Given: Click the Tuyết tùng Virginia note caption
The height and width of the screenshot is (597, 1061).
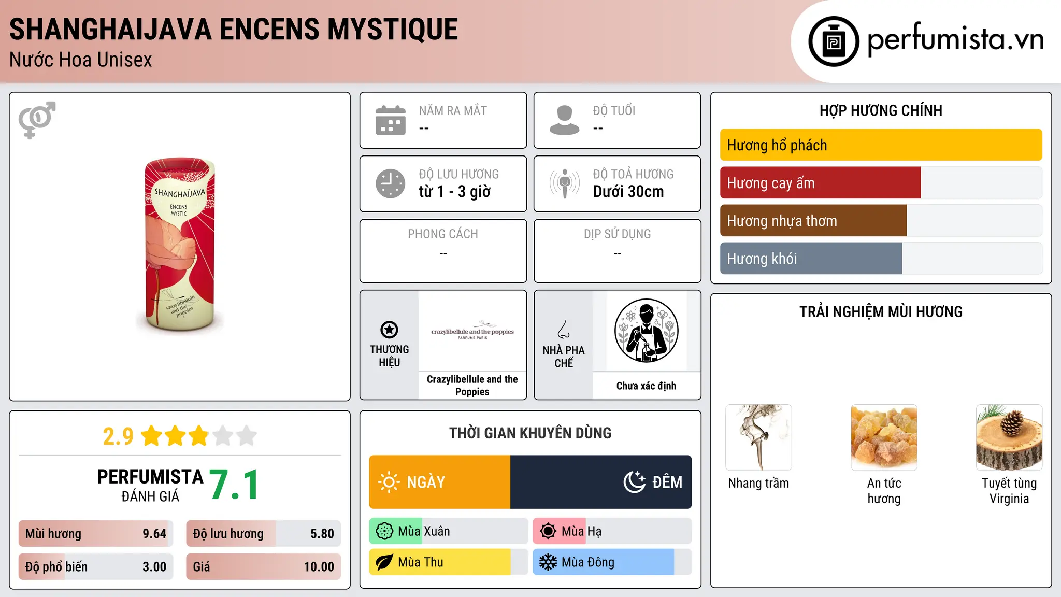Looking at the screenshot, I should click(1009, 491).
